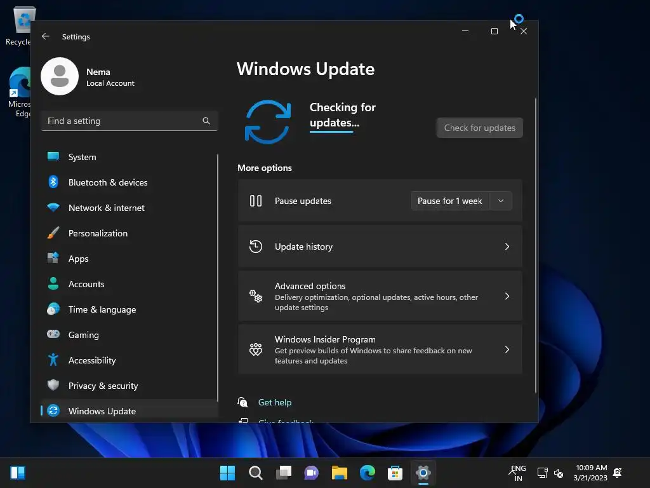Screen dimensions: 650x488
Task: Click the Apps label in sidebar
Action: 78,259
